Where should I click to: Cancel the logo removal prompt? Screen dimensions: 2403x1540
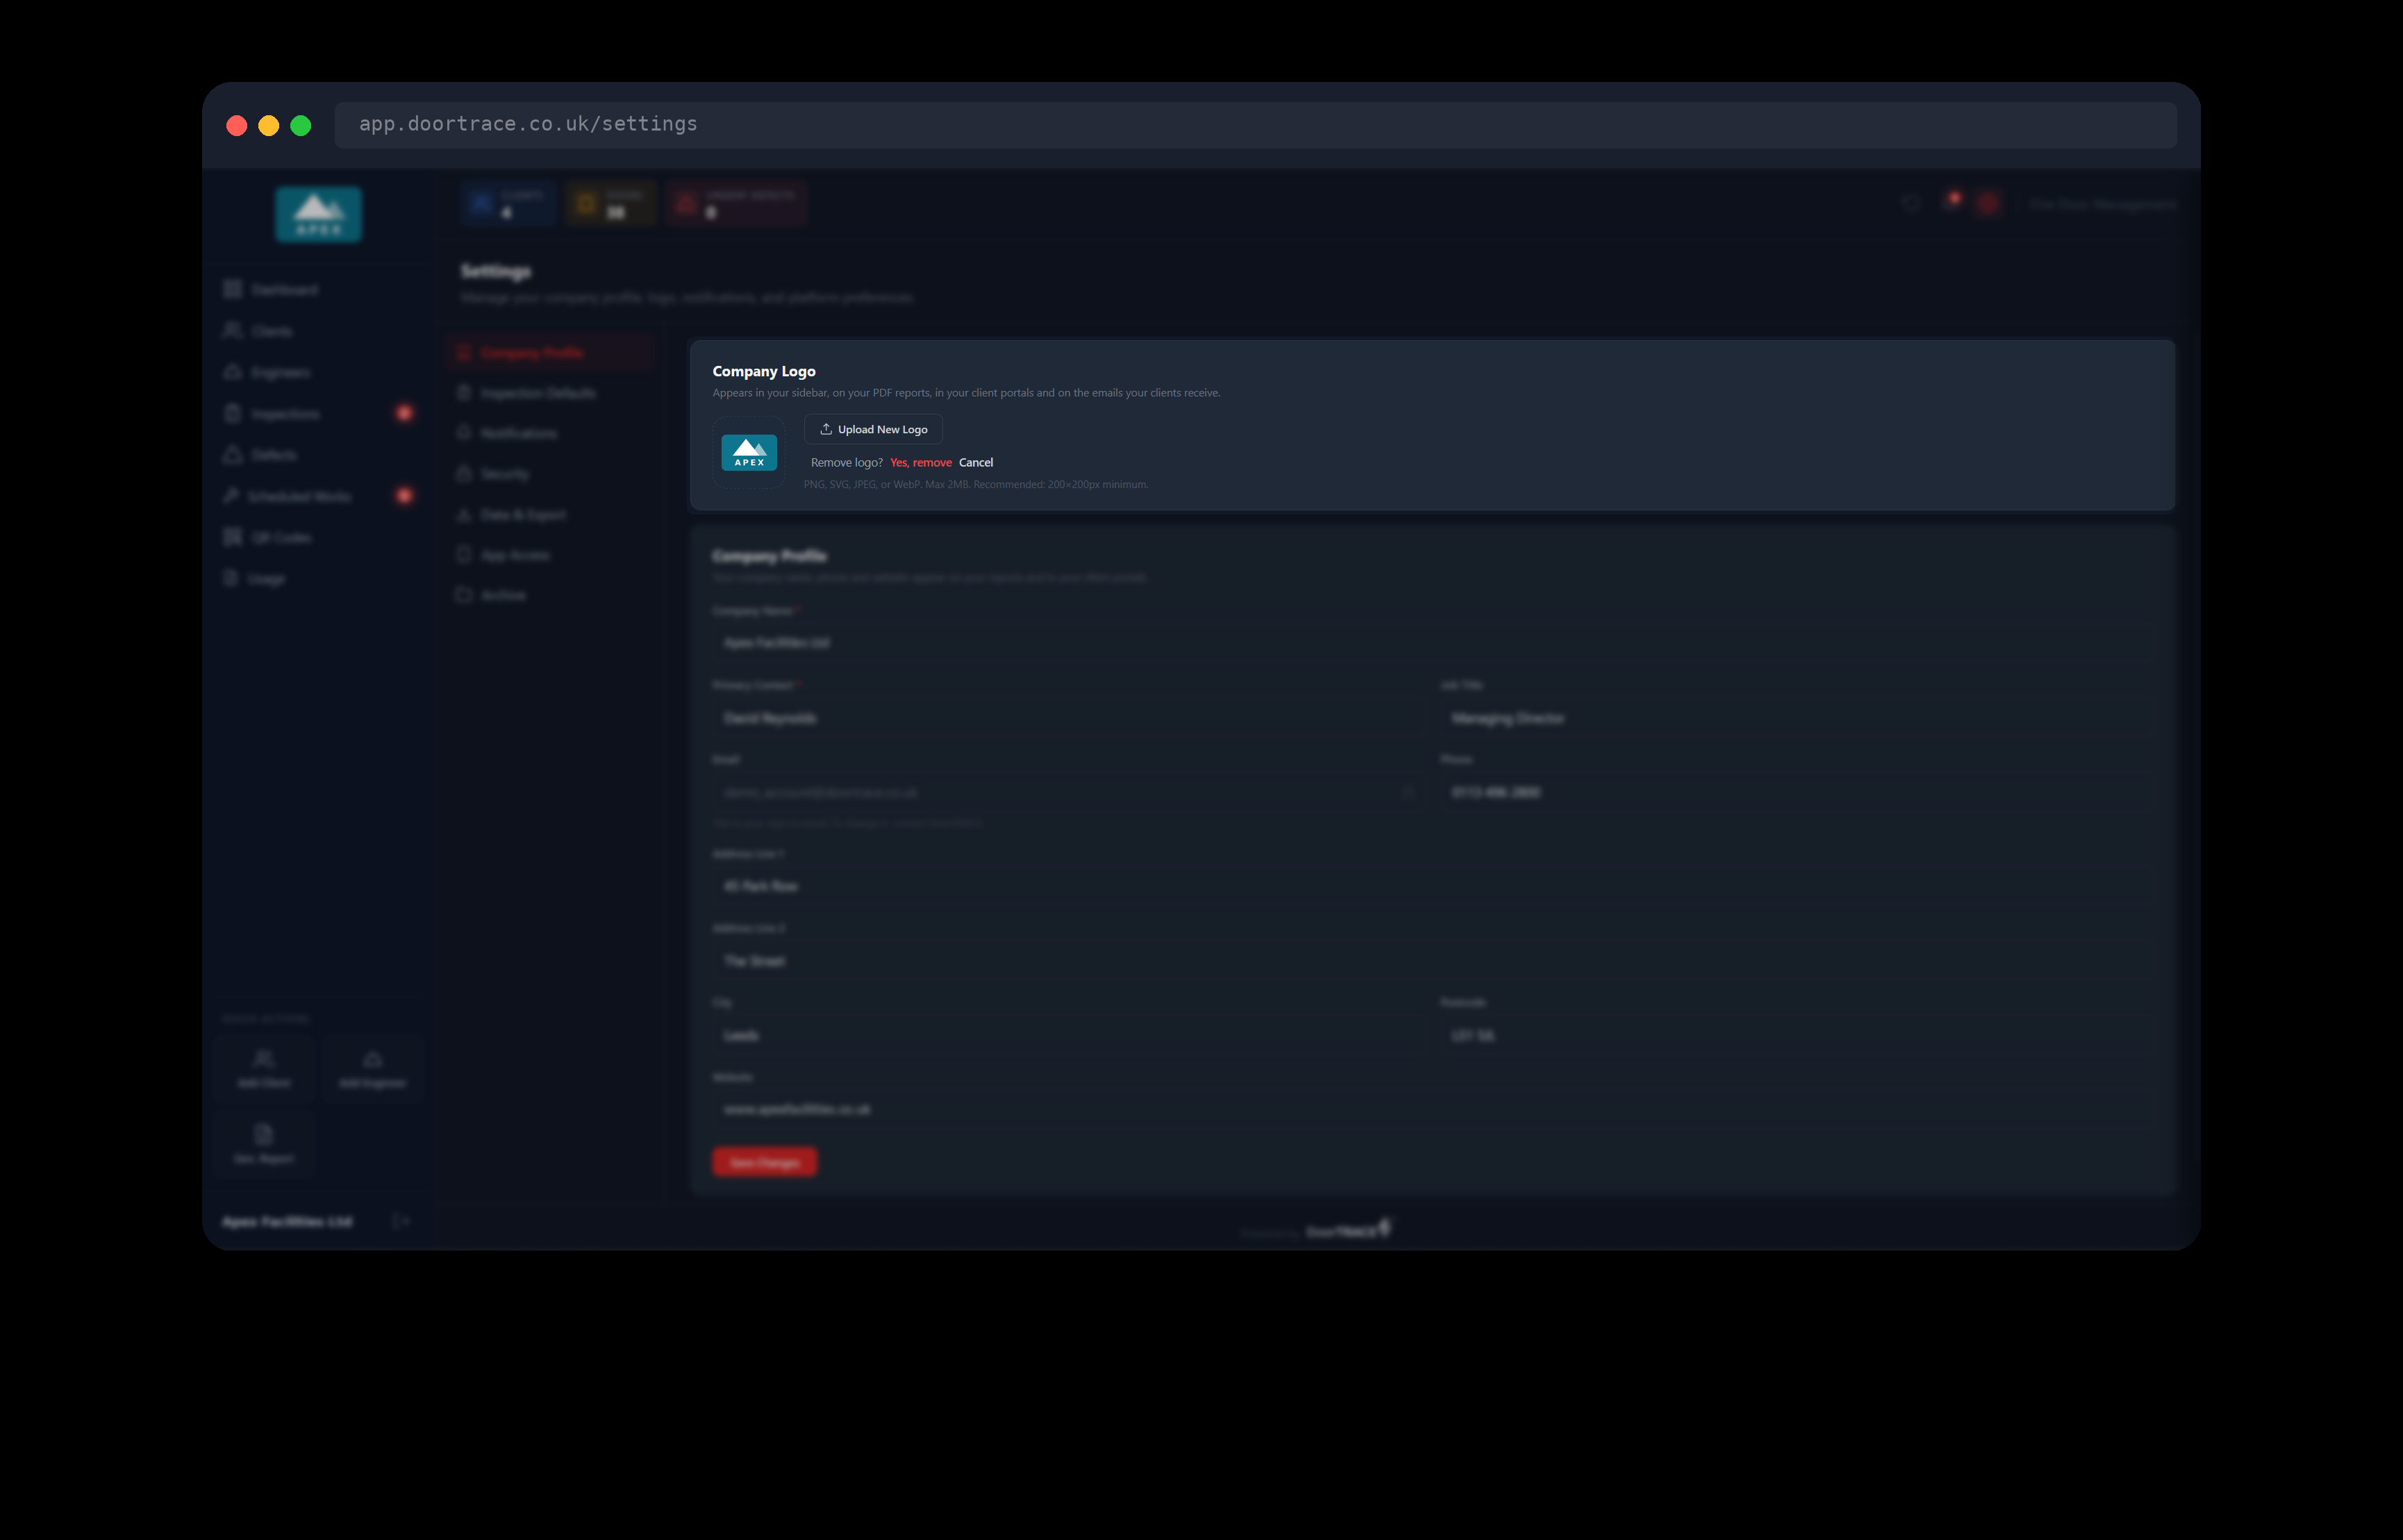pyautogui.click(x=976, y=462)
